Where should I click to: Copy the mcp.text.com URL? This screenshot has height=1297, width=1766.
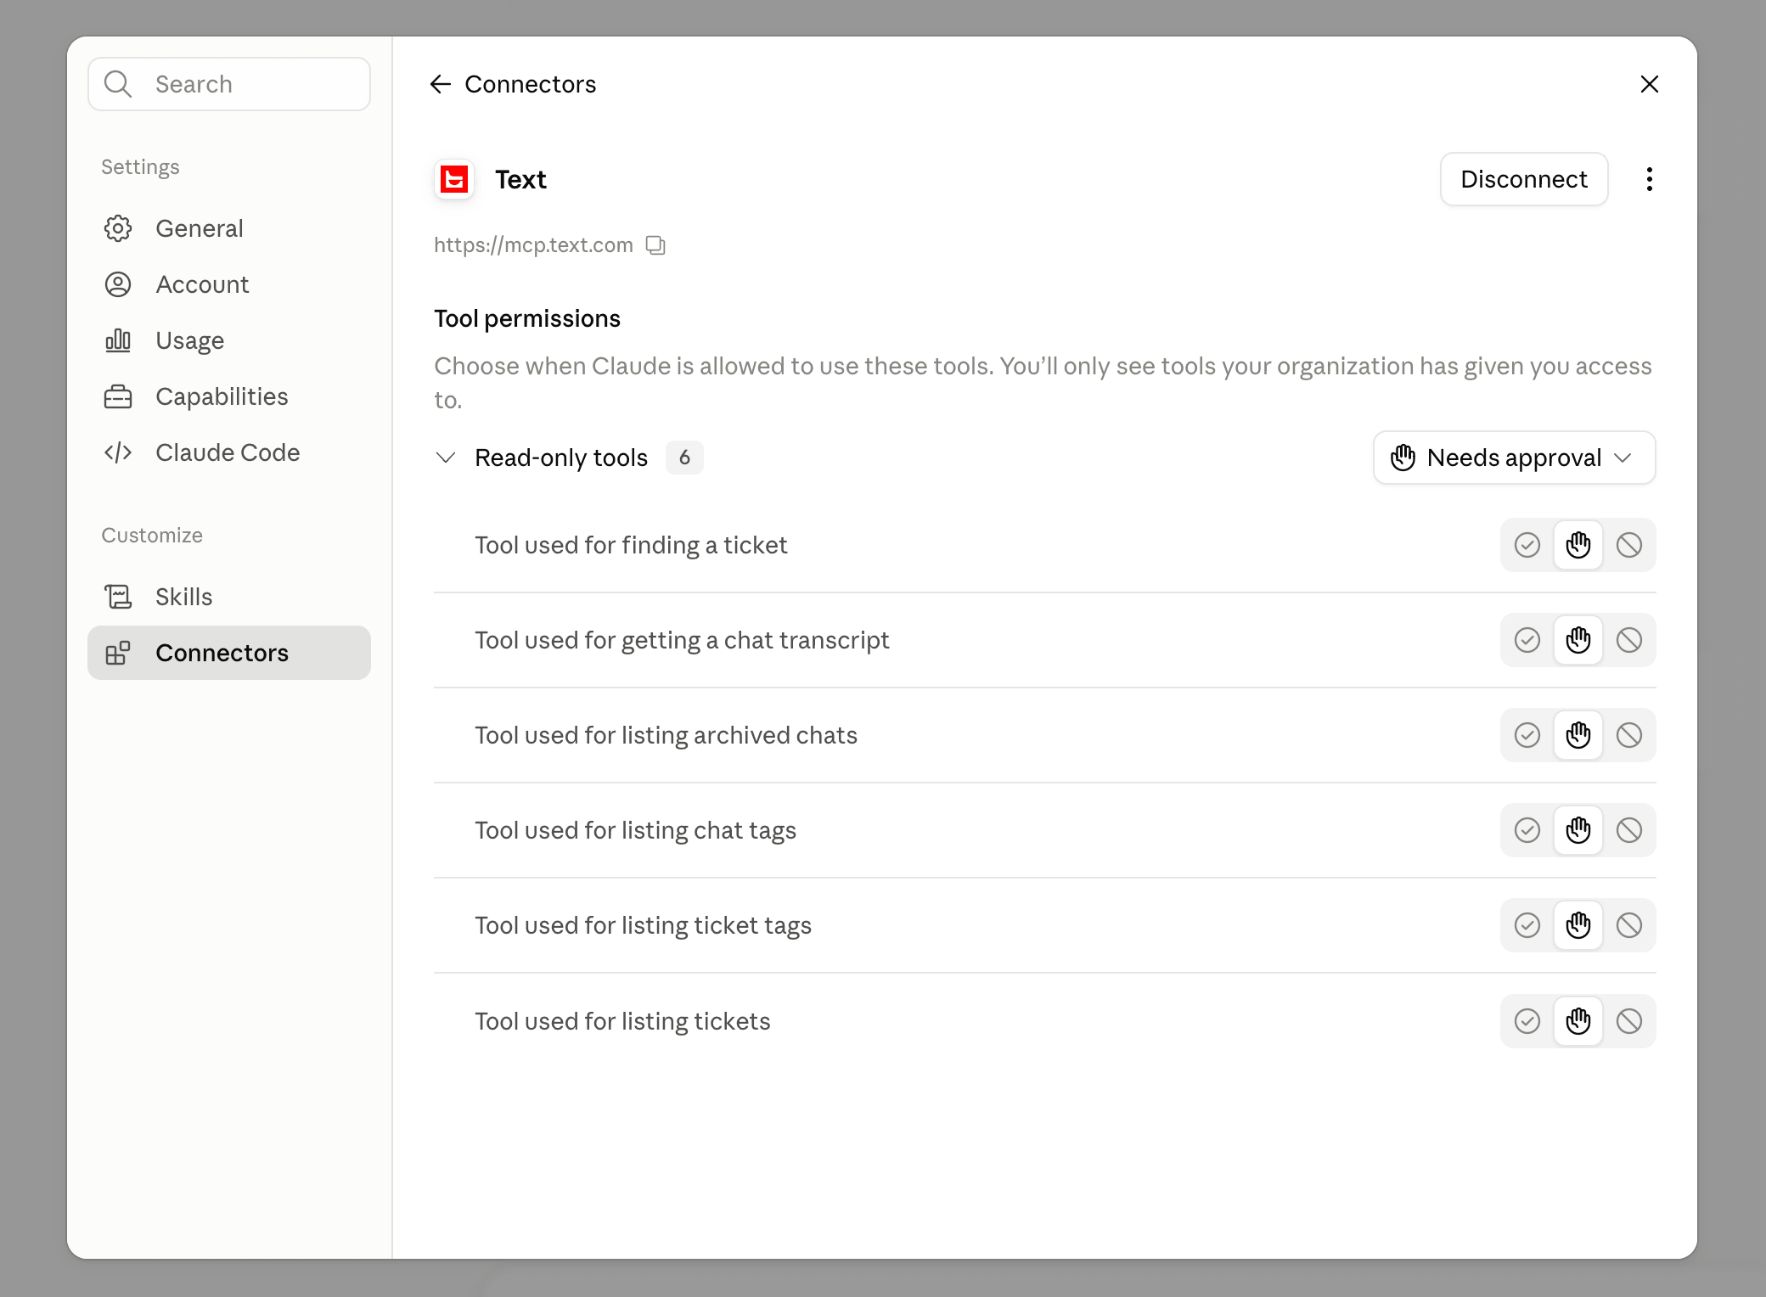point(655,245)
